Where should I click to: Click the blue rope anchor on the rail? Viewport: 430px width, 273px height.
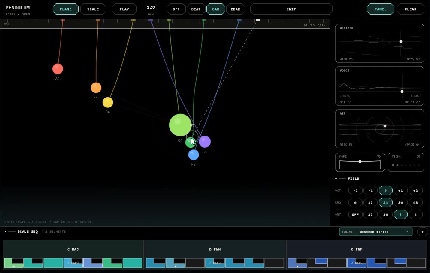pyautogui.click(x=239, y=20)
